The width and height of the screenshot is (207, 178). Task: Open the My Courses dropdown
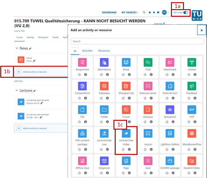pos(130,12)
